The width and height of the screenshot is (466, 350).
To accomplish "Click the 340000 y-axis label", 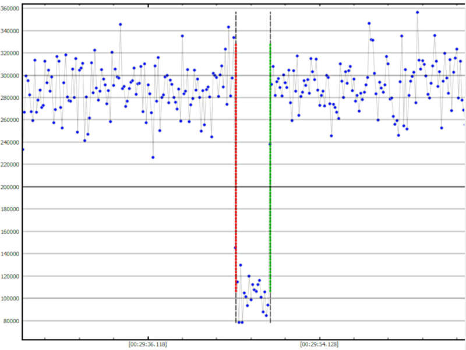I will click(10, 32).
